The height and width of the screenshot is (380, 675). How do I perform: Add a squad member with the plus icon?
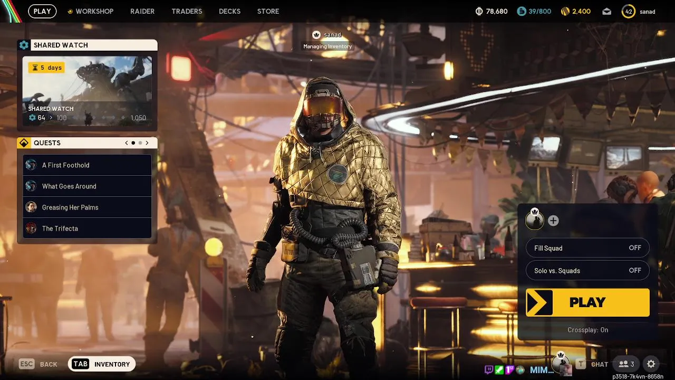click(x=553, y=221)
